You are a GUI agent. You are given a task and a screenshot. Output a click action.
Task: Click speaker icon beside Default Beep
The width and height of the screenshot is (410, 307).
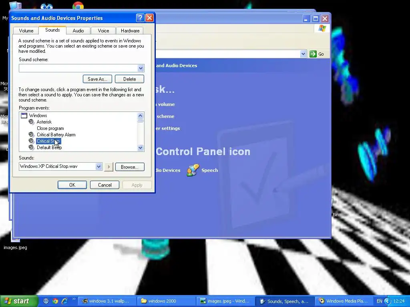(x=31, y=147)
